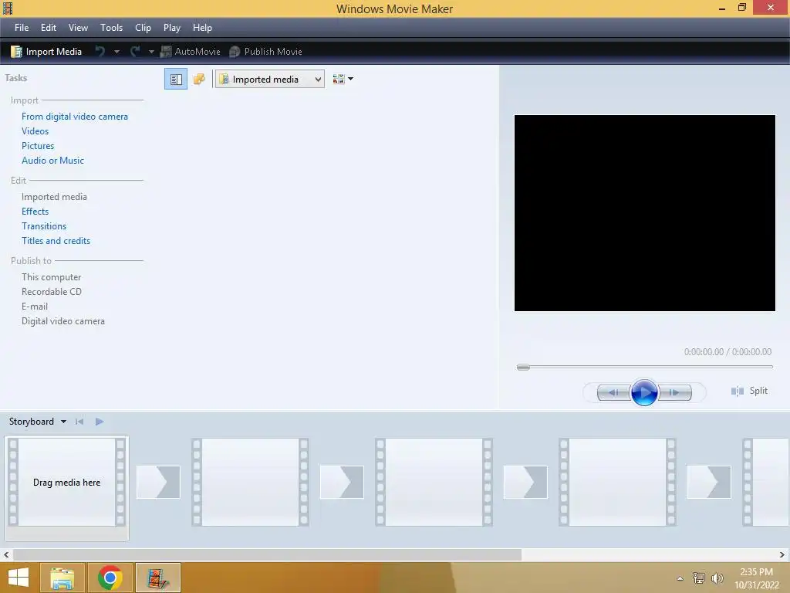Open the Edit menu
The width and height of the screenshot is (790, 593).
coord(49,28)
